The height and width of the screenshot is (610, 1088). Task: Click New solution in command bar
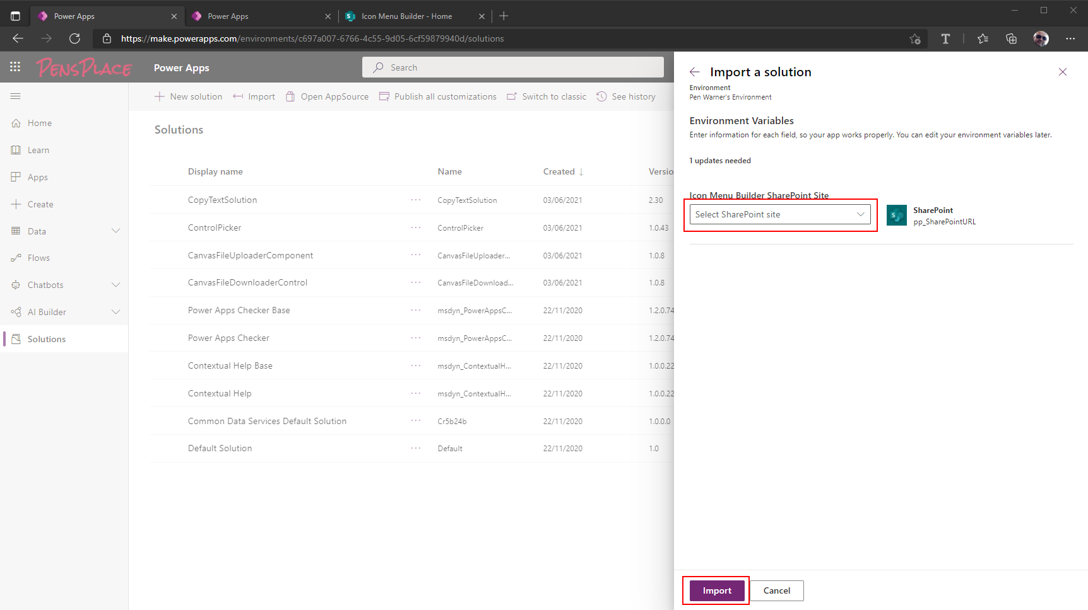189,96
